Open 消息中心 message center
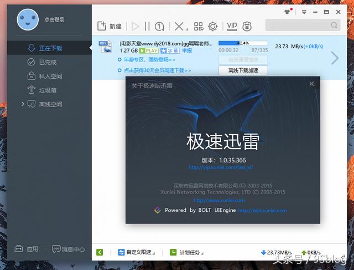 (x=69, y=249)
